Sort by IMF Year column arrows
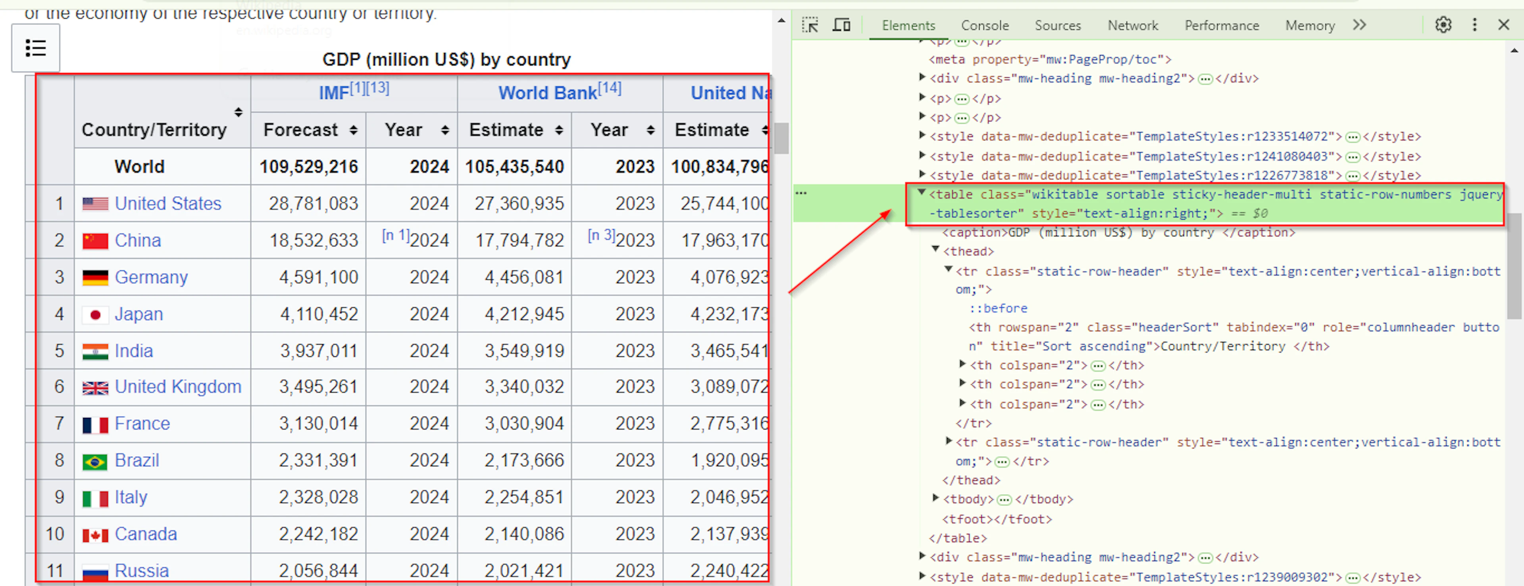 (445, 130)
